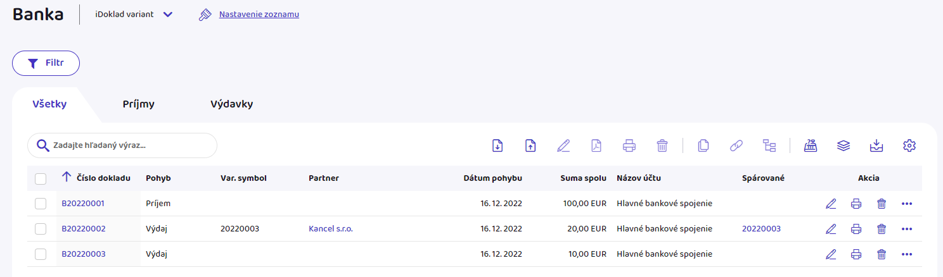Click the document with down-arrow toolbar icon

click(x=497, y=145)
